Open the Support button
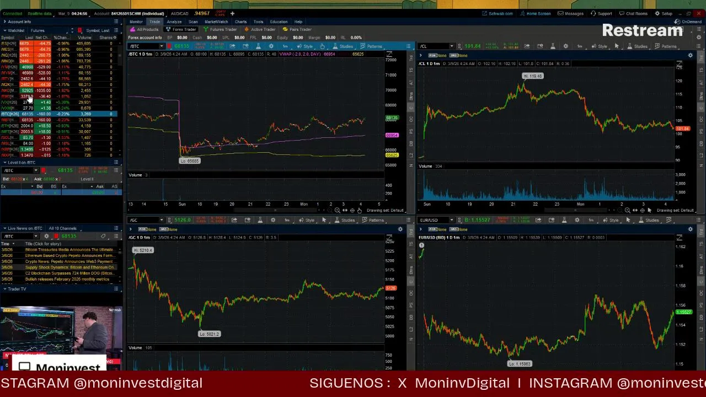Screen dimensions: 706x397 601,13
